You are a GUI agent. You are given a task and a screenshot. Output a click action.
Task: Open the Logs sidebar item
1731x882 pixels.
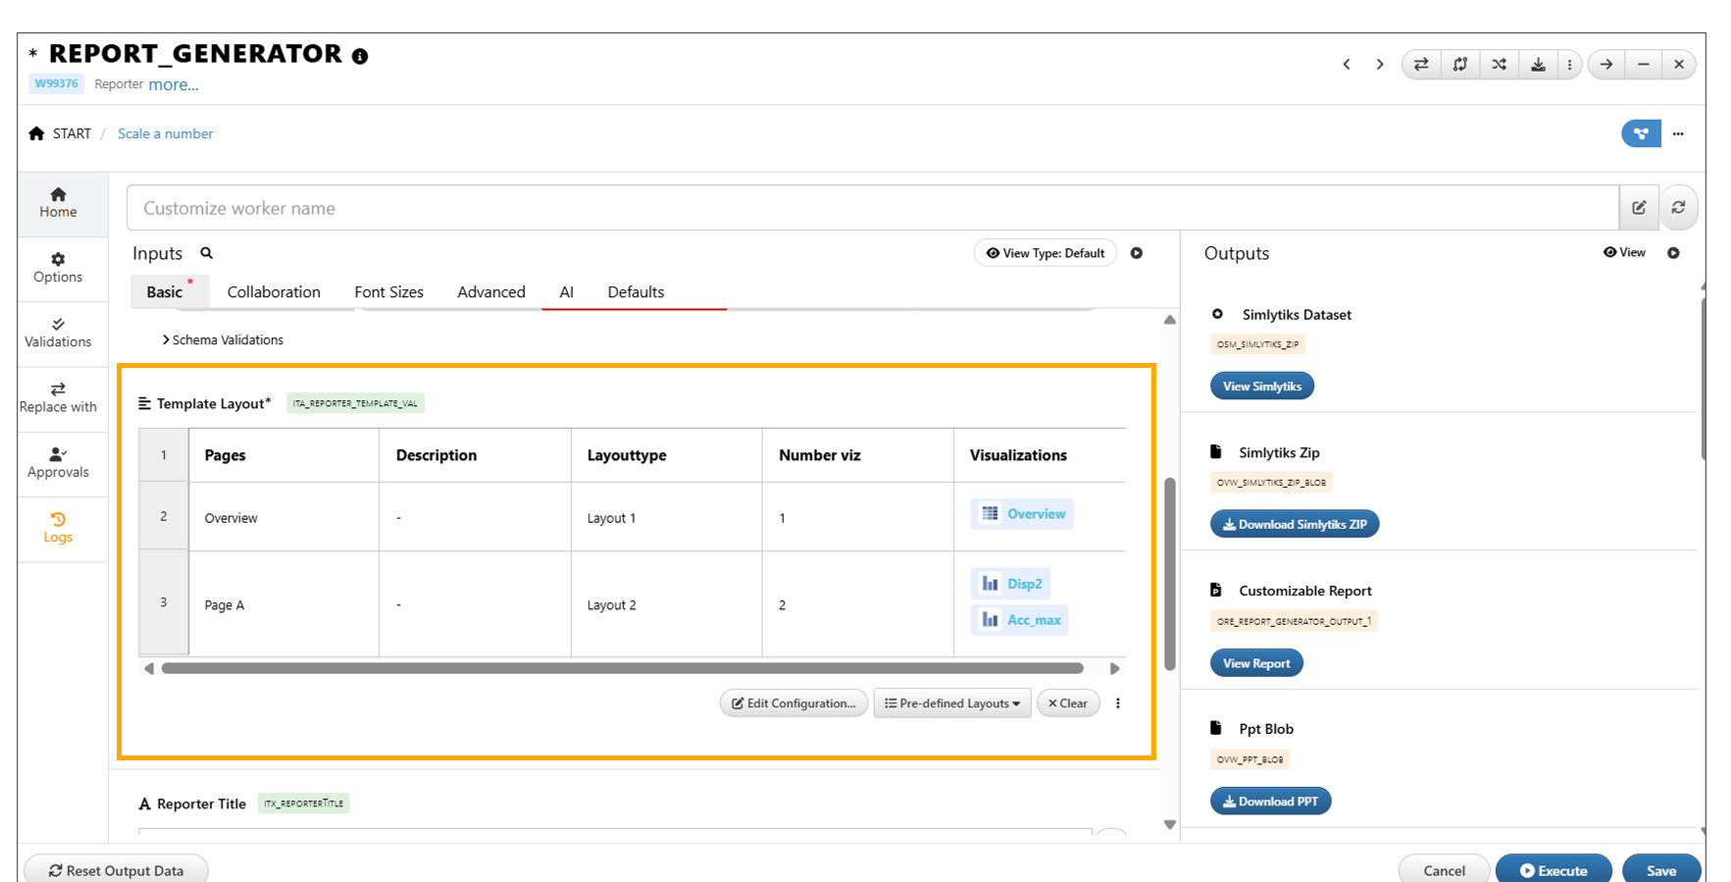[58, 528]
